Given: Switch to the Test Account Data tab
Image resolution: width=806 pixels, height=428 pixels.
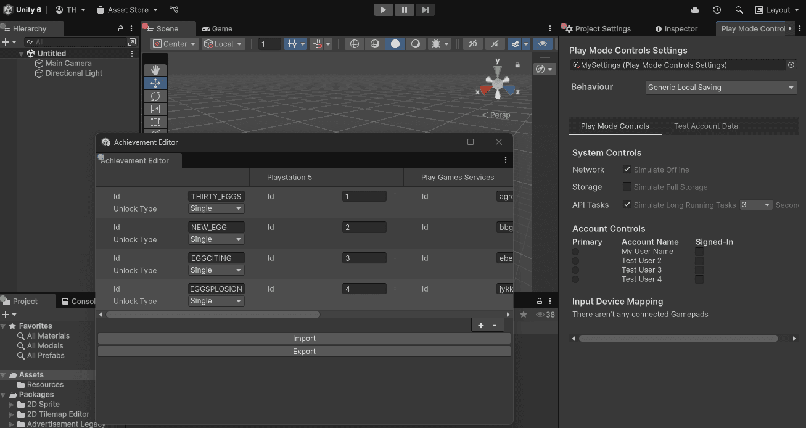Looking at the screenshot, I should click(x=705, y=126).
